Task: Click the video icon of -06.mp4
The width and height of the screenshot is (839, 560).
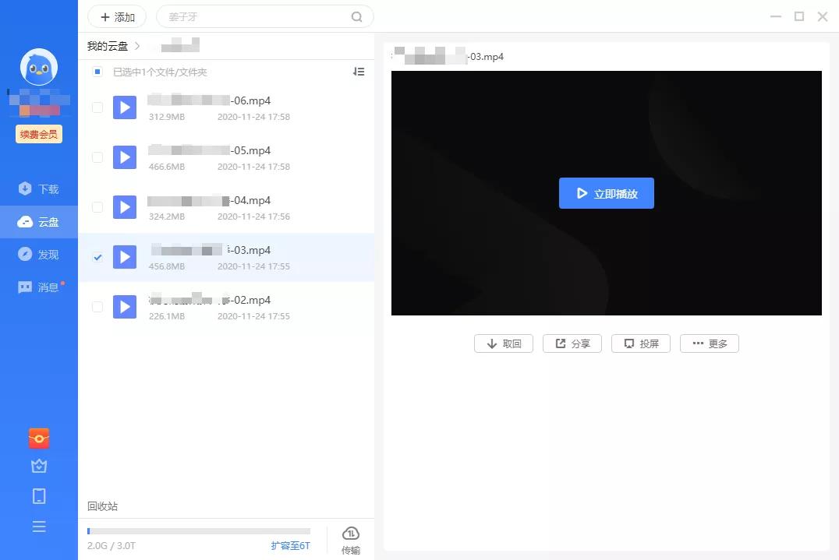Action: pos(125,107)
